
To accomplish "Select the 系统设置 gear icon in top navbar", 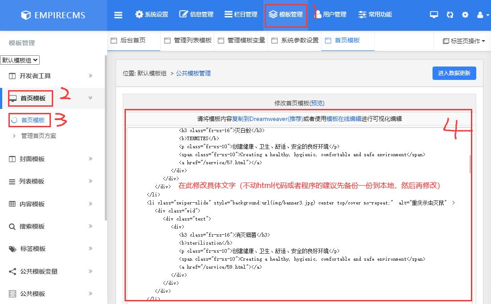I will [x=138, y=14].
